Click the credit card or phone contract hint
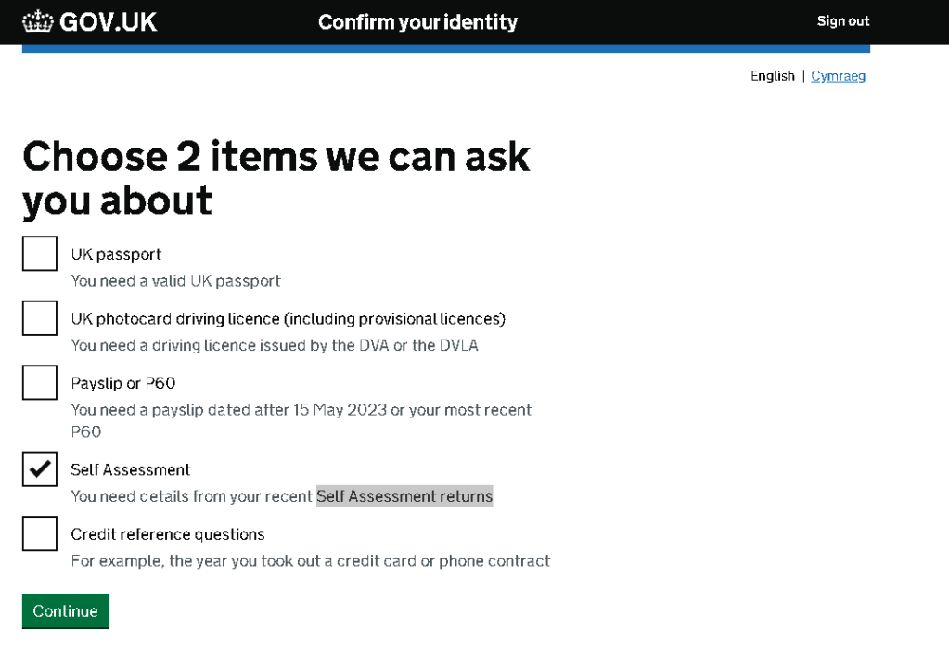Screen dimensions: 949x667 pyautogui.click(x=311, y=561)
